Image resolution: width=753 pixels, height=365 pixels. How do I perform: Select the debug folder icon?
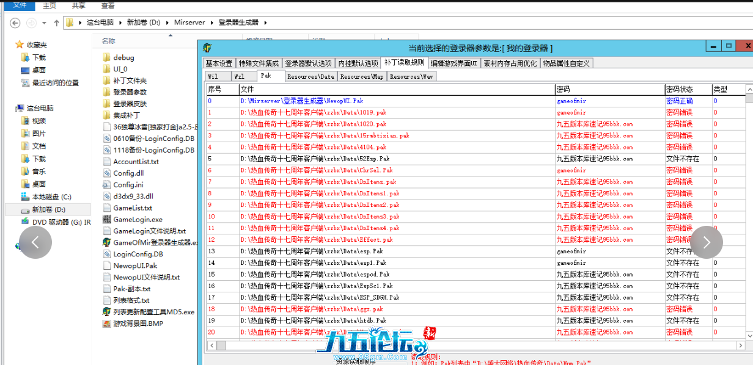(x=107, y=57)
